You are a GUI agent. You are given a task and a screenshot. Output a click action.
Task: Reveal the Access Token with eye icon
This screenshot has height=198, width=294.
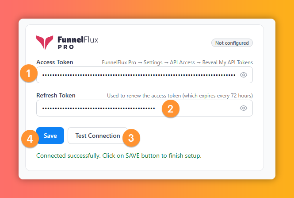click(243, 75)
